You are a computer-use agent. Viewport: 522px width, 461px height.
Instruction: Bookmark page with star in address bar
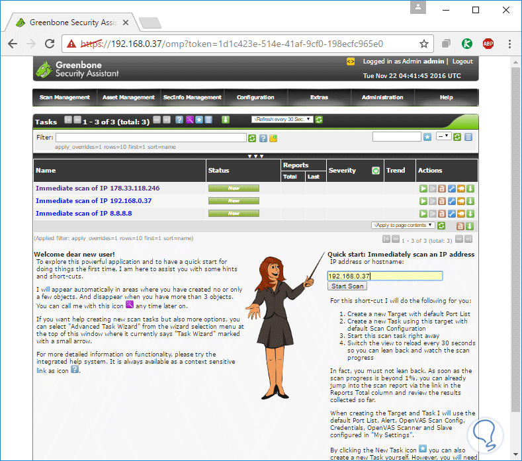click(x=424, y=44)
